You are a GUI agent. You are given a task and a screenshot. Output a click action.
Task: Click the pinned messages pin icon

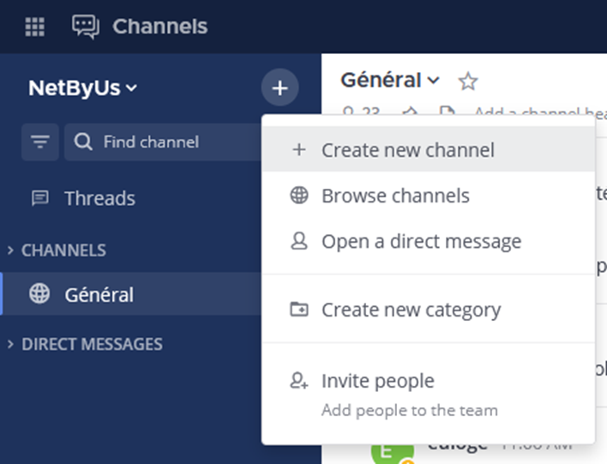410,112
